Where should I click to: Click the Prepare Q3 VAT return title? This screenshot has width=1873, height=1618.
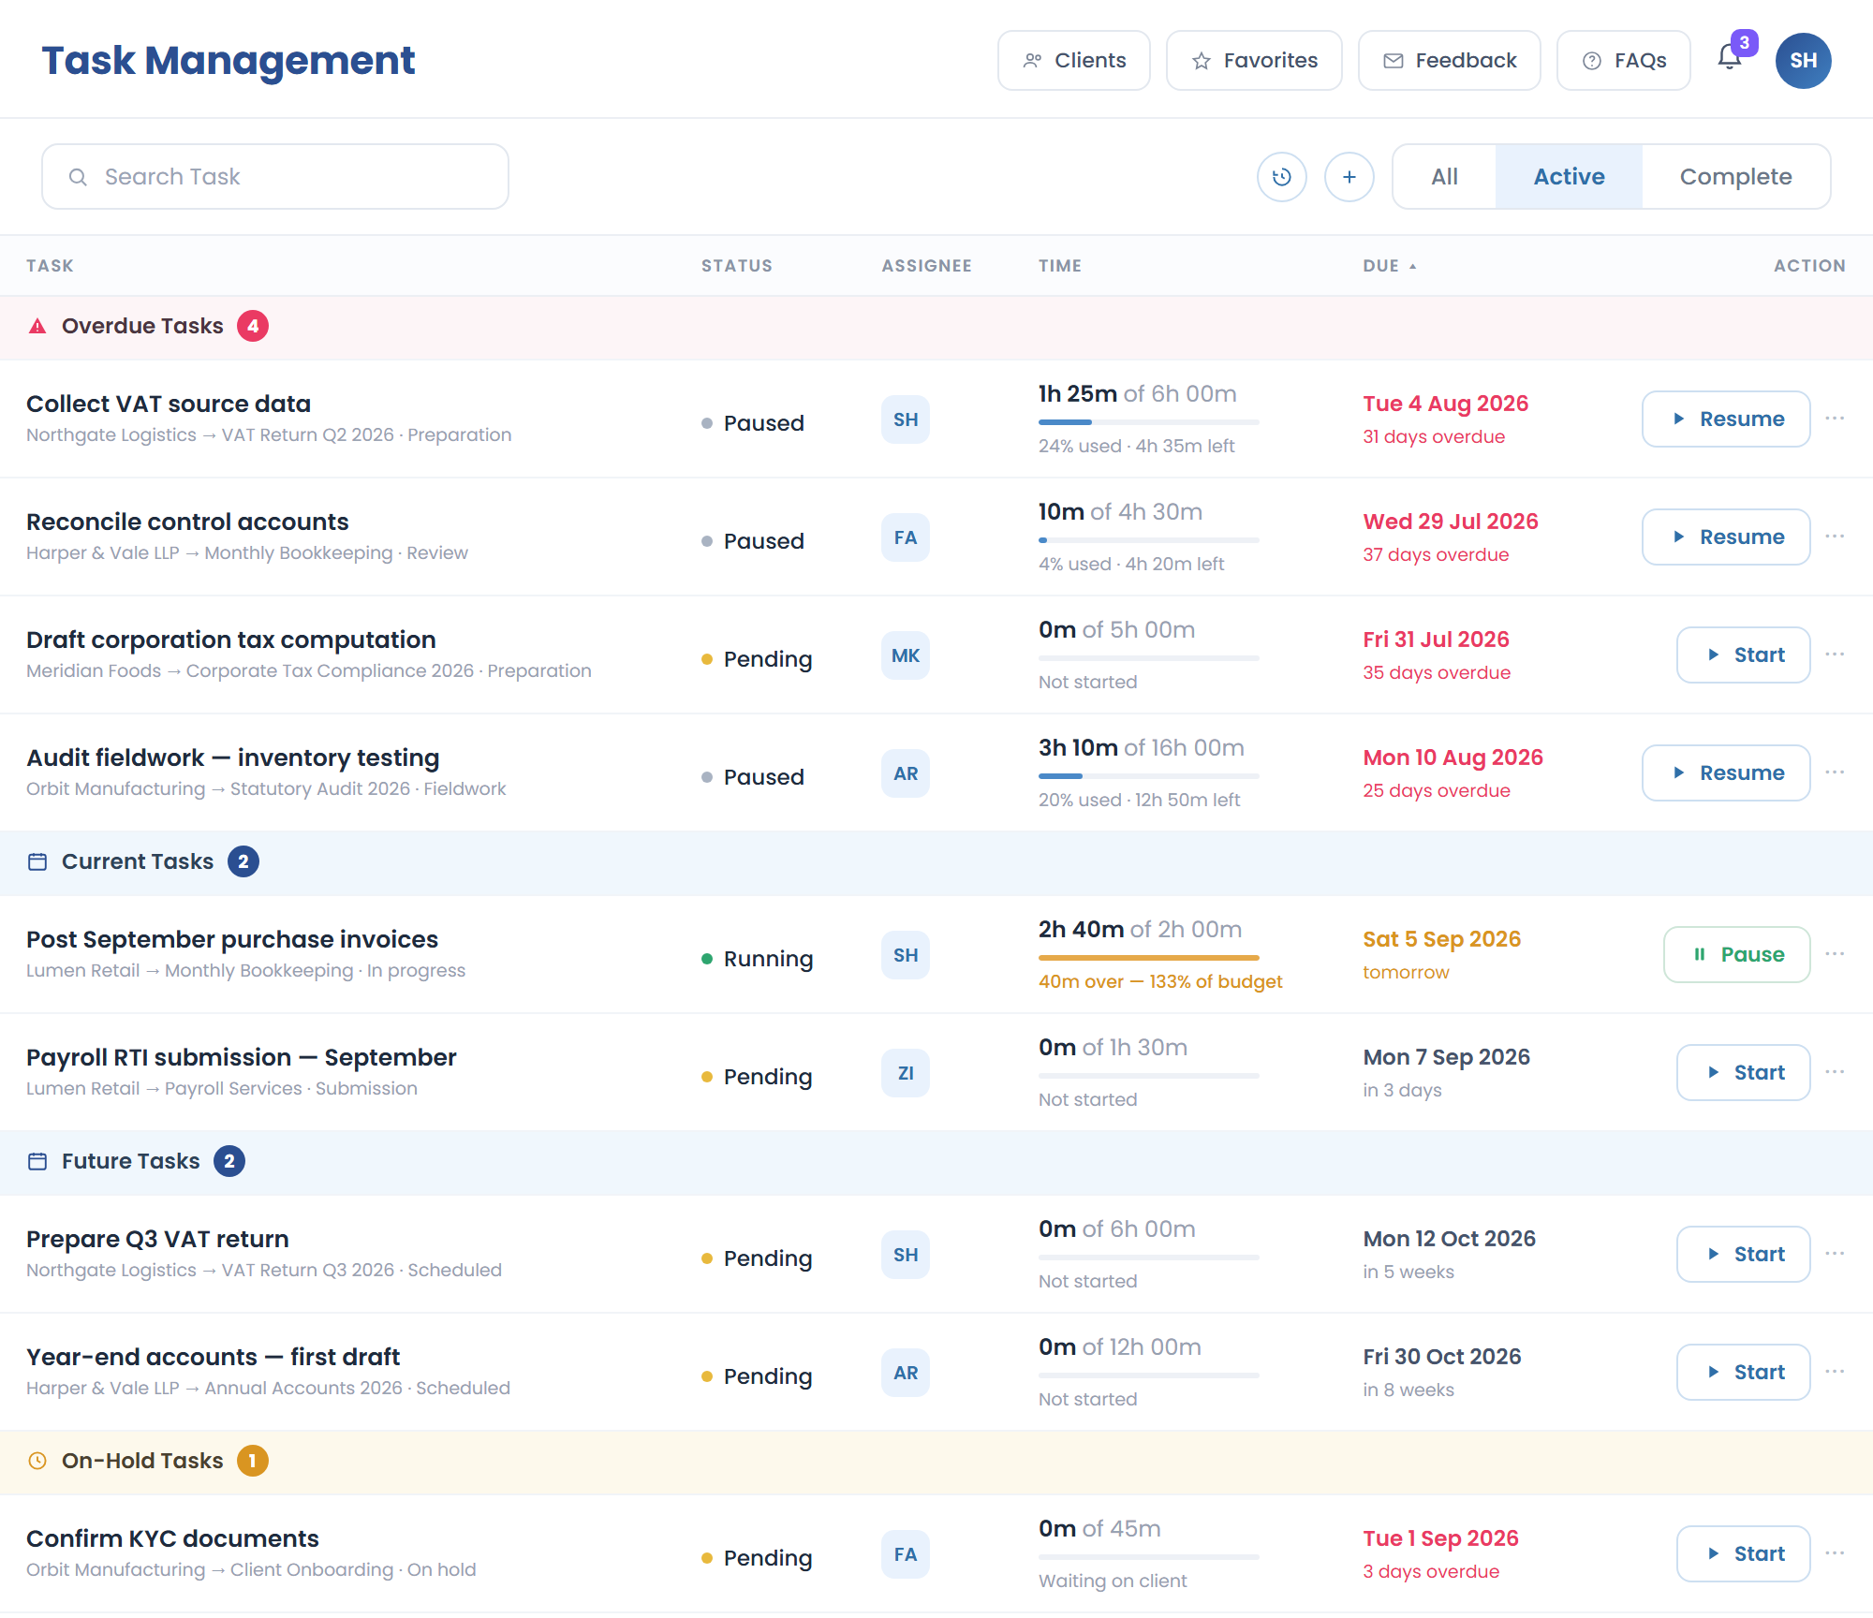tap(157, 1239)
